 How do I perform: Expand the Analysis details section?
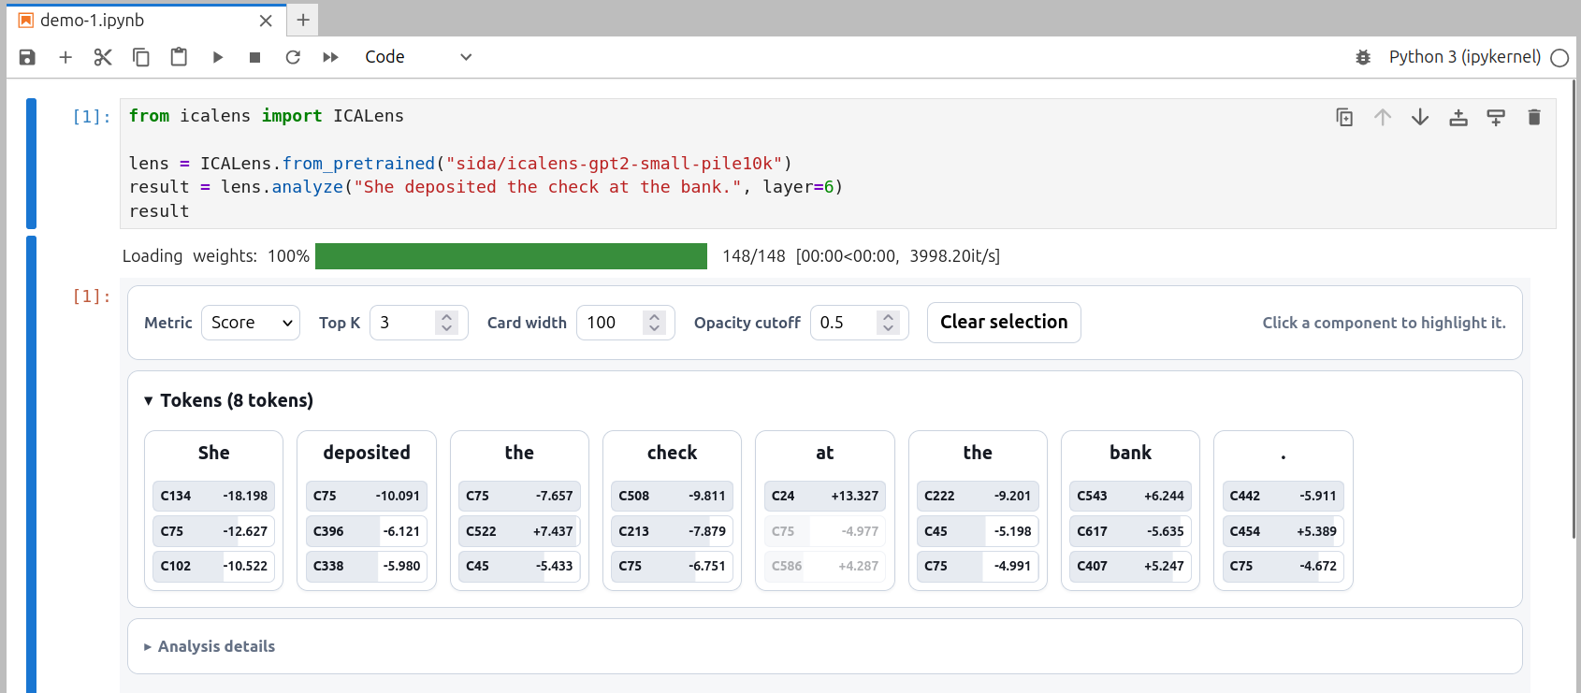(210, 646)
